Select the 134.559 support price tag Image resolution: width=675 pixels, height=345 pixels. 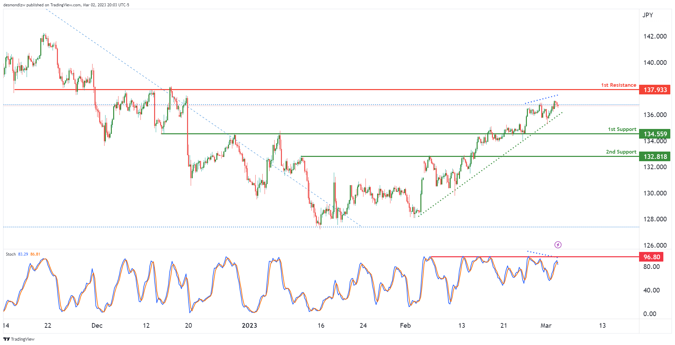point(655,134)
